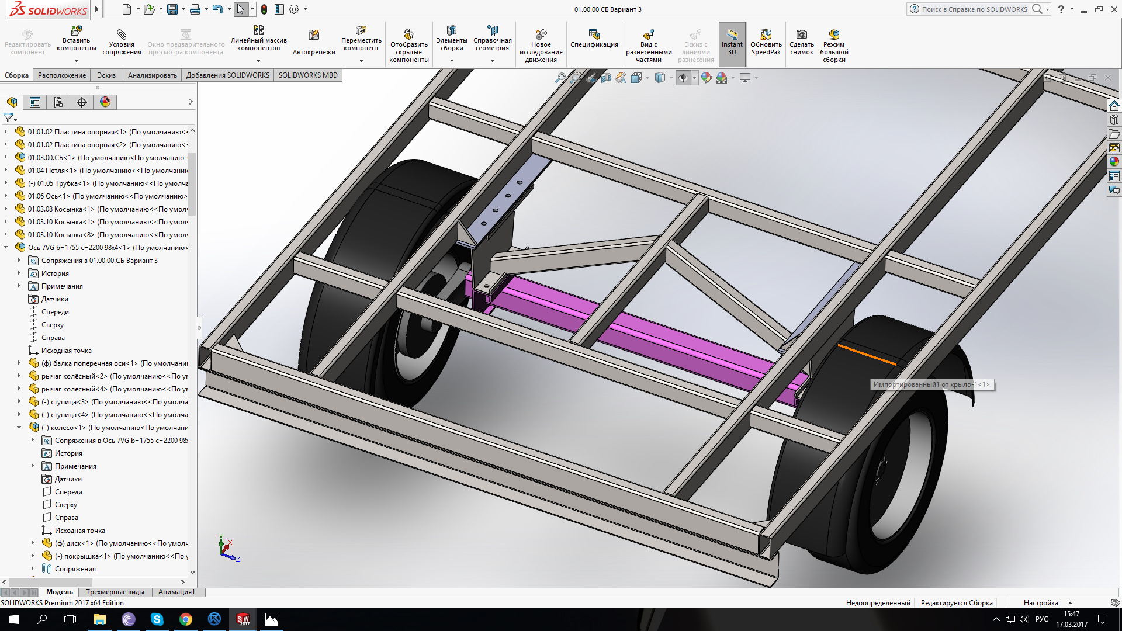Expand the рычаг колёсный<2> tree node
The image size is (1122, 631).
pyautogui.click(x=19, y=376)
